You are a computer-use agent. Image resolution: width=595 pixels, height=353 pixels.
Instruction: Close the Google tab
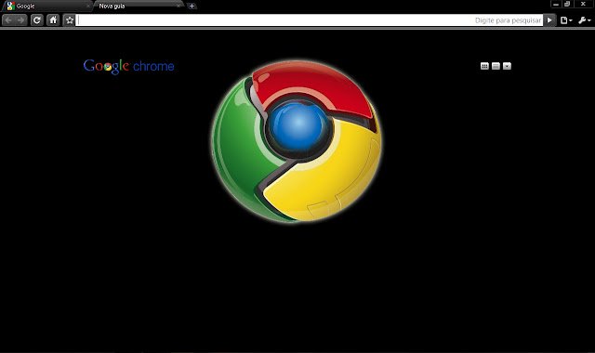88,7
